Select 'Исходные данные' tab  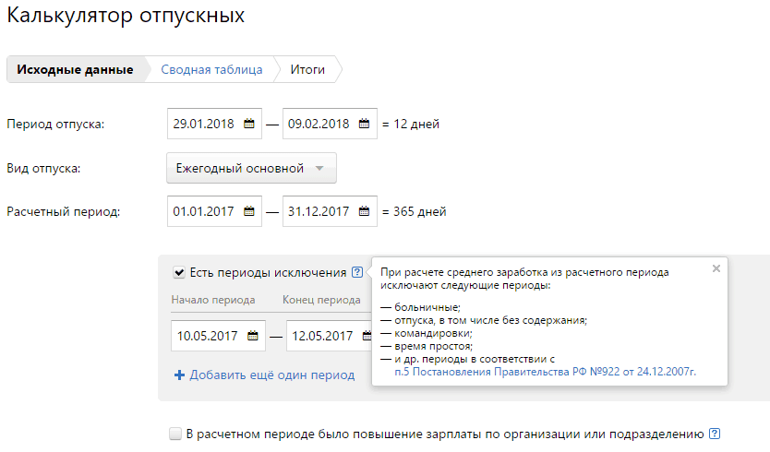[x=75, y=70]
